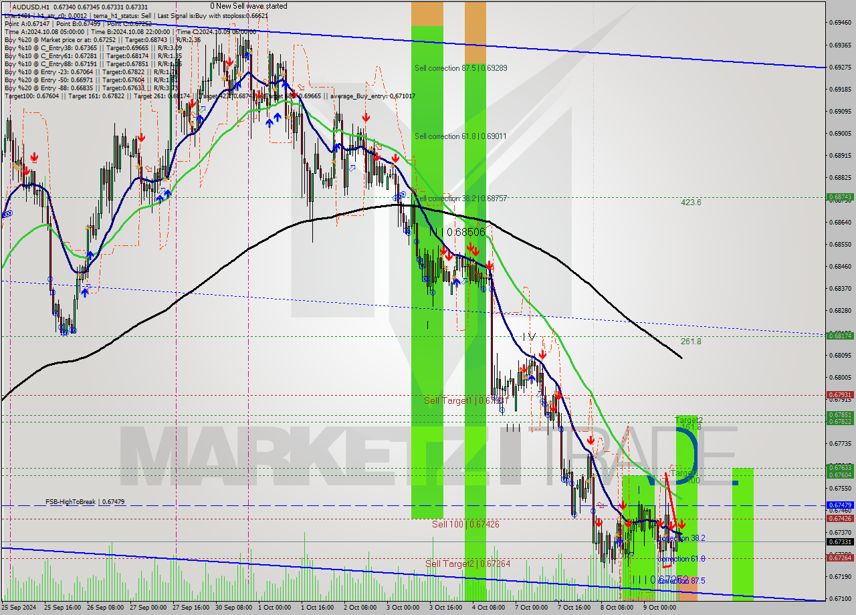Select the 'Buy %20 @ Entry -50' line
856x615 pixels.
click(x=91, y=80)
